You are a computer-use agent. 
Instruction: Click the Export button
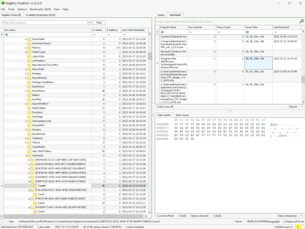(x=293, y=107)
